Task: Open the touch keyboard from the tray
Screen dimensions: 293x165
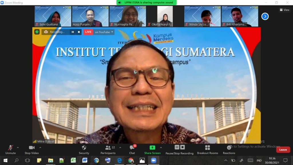Action: click(x=250, y=160)
